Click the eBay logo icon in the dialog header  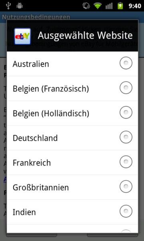(x=22, y=37)
